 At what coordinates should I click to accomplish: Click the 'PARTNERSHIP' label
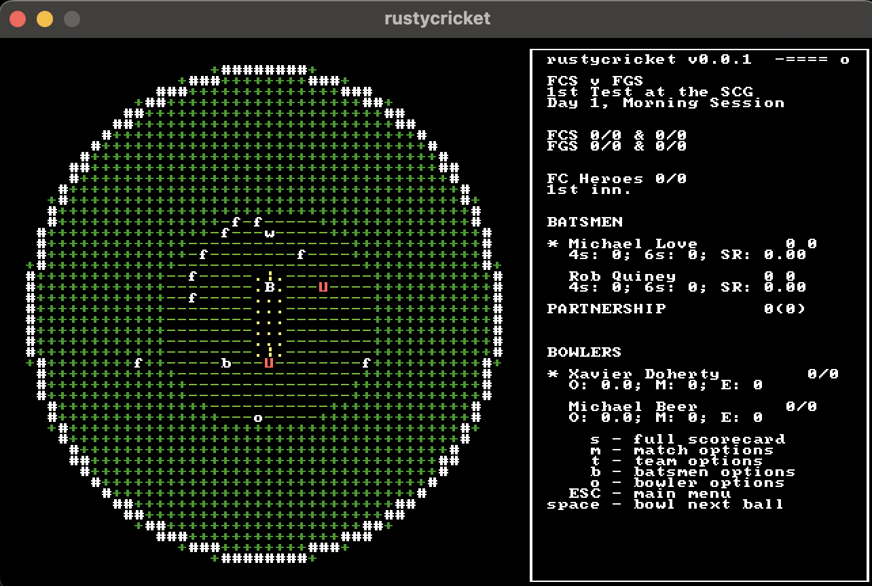pos(606,309)
